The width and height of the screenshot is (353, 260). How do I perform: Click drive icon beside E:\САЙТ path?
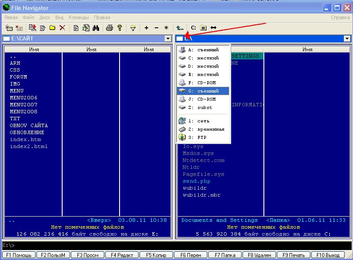pos(7,39)
